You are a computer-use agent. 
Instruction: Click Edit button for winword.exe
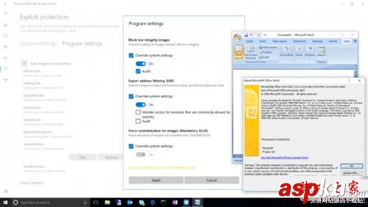[x=83, y=157]
